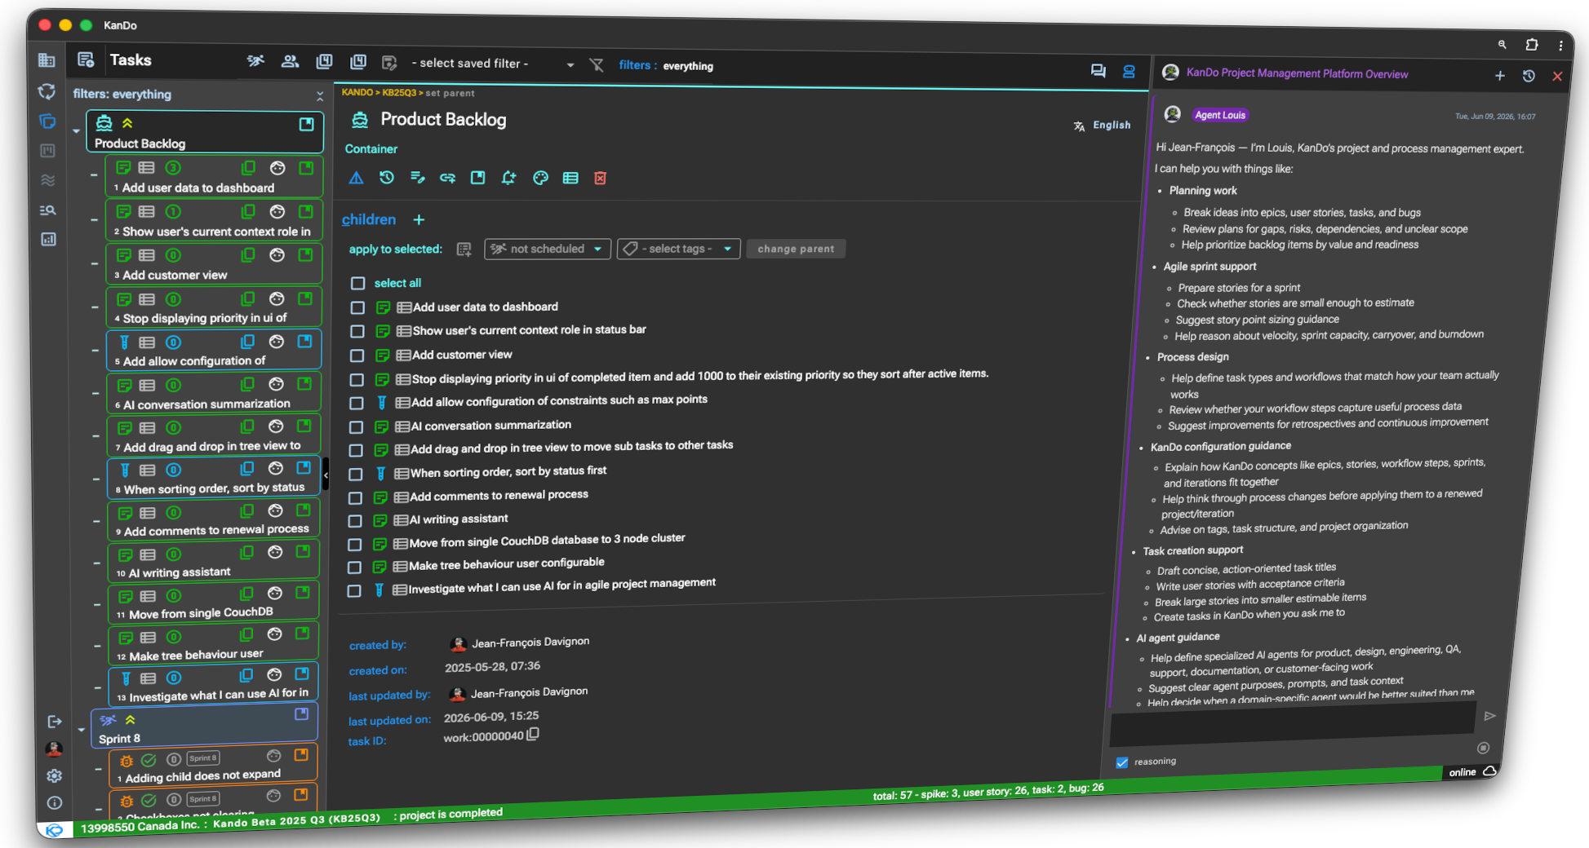
Task: Check the 'AI writing assistant' checkbox
Action: pyautogui.click(x=355, y=520)
